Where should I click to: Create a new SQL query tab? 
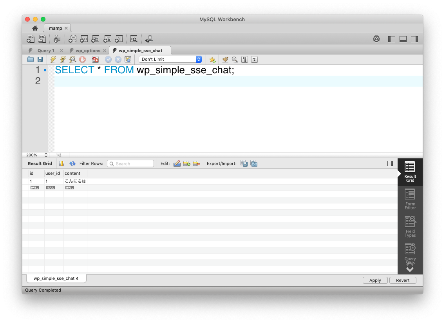30,38
